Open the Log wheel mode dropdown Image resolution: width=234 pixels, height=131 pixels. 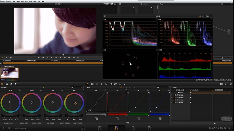point(76,87)
